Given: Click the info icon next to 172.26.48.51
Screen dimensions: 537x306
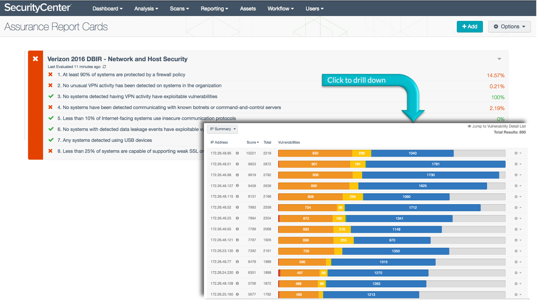Looking at the screenshot, I should point(237,164).
